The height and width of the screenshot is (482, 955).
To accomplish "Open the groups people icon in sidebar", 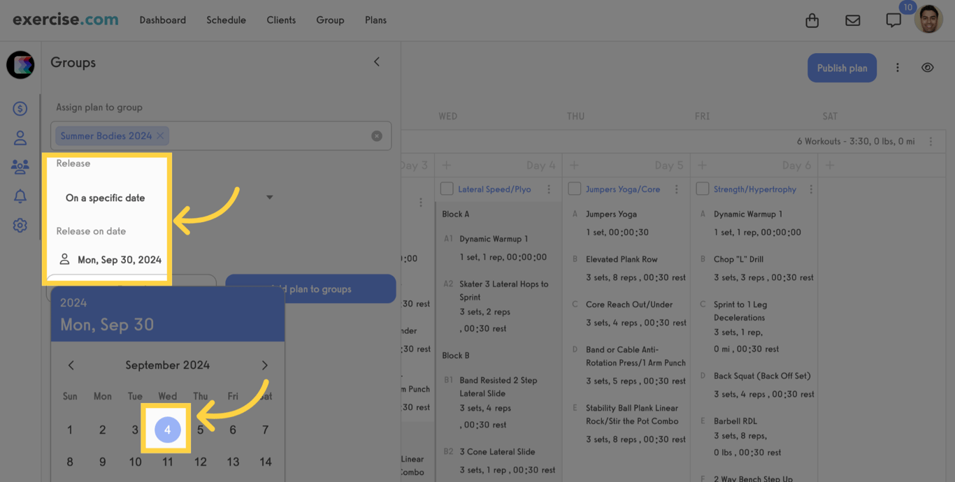I will point(20,166).
